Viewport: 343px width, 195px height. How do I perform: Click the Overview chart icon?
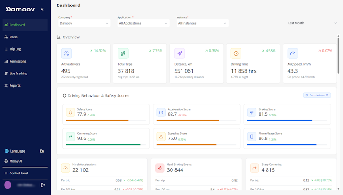click(x=59, y=37)
